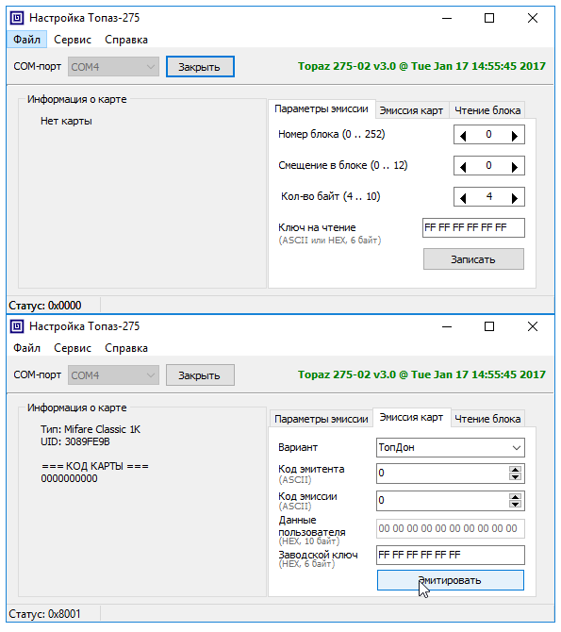The height and width of the screenshot is (632, 561).
Task: Click the Записать button
Action: (x=473, y=259)
